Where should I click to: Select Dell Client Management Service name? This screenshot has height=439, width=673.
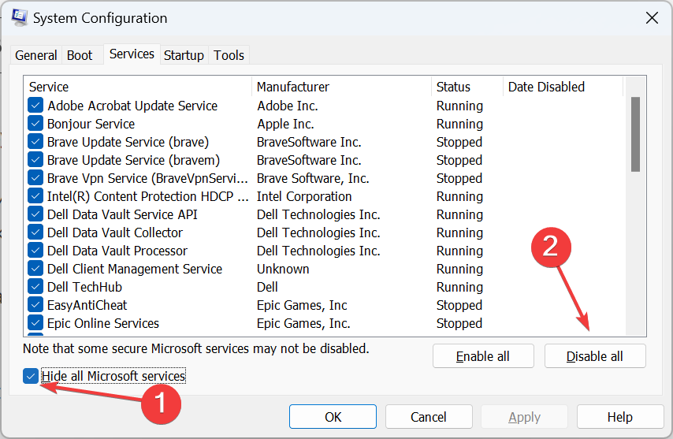coord(135,269)
